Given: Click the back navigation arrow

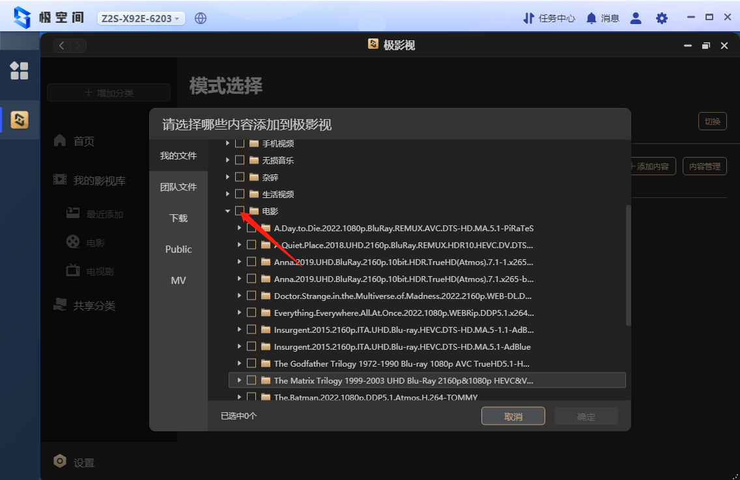Looking at the screenshot, I should coord(62,46).
